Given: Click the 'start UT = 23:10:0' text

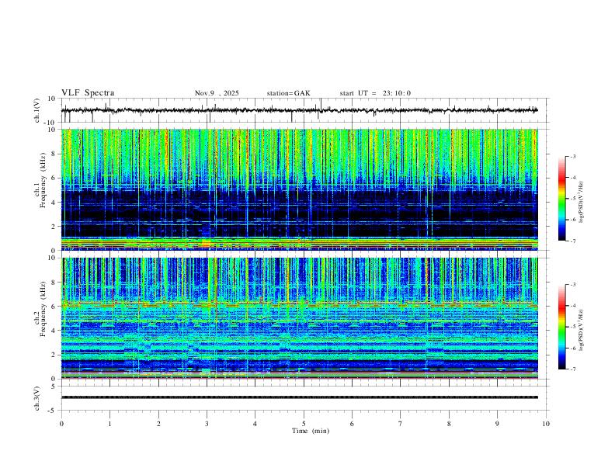Looking at the screenshot, I should [x=375, y=93].
